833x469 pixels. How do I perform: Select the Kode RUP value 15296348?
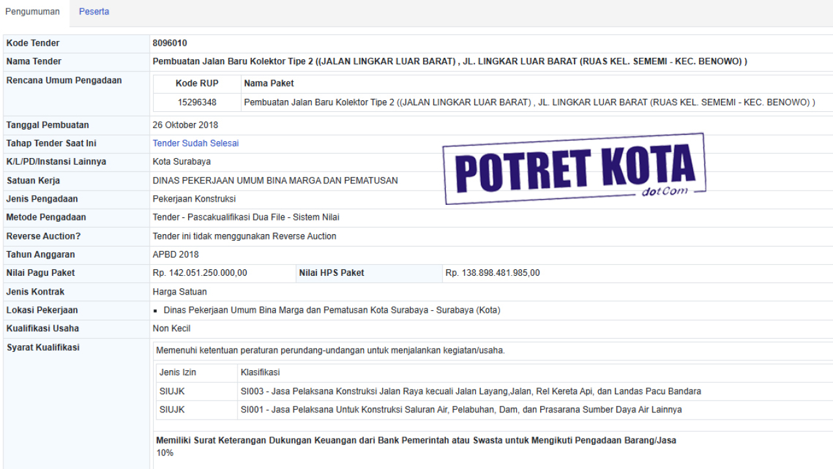(x=197, y=102)
